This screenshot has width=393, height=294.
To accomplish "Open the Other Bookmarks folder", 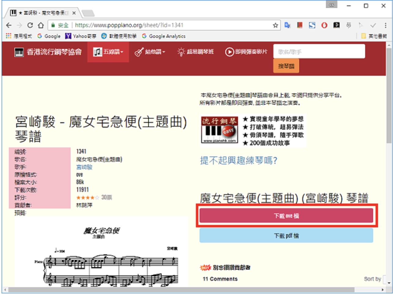I will click(x=374, y=36).
